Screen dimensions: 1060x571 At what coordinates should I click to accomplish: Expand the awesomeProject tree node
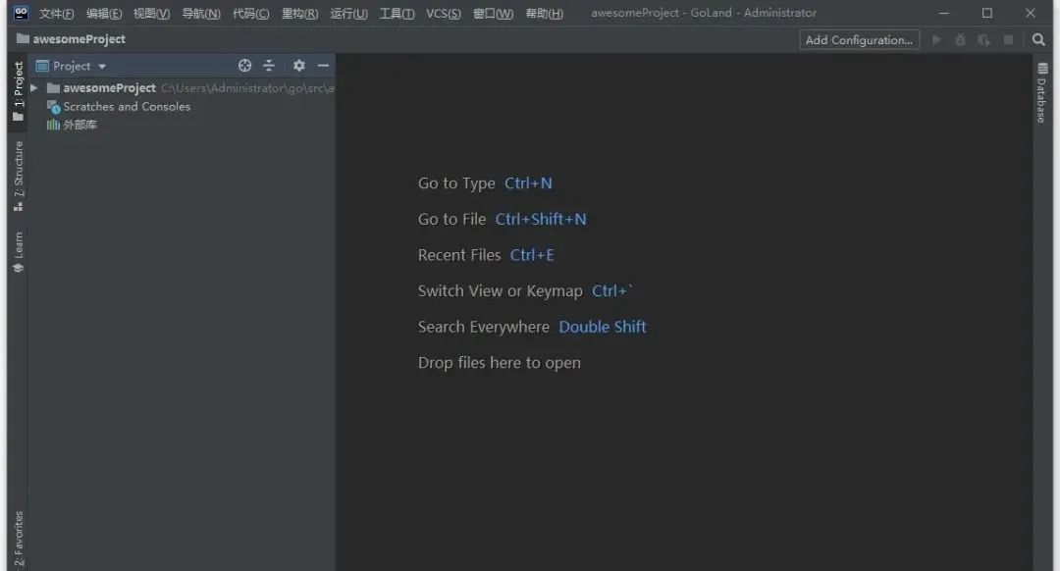32,87
